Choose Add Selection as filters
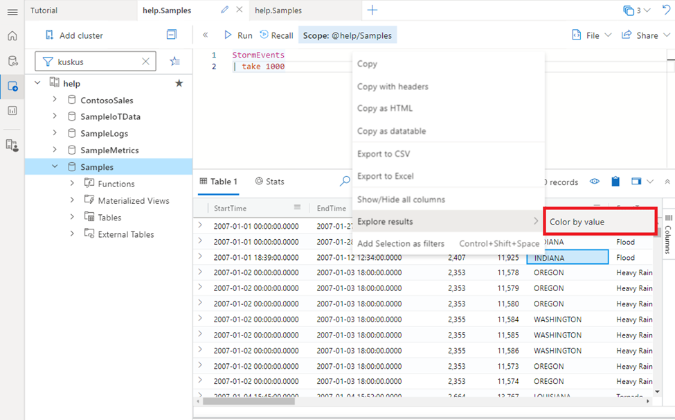Viewport: 675px width, 420px height. click(449, 243)
